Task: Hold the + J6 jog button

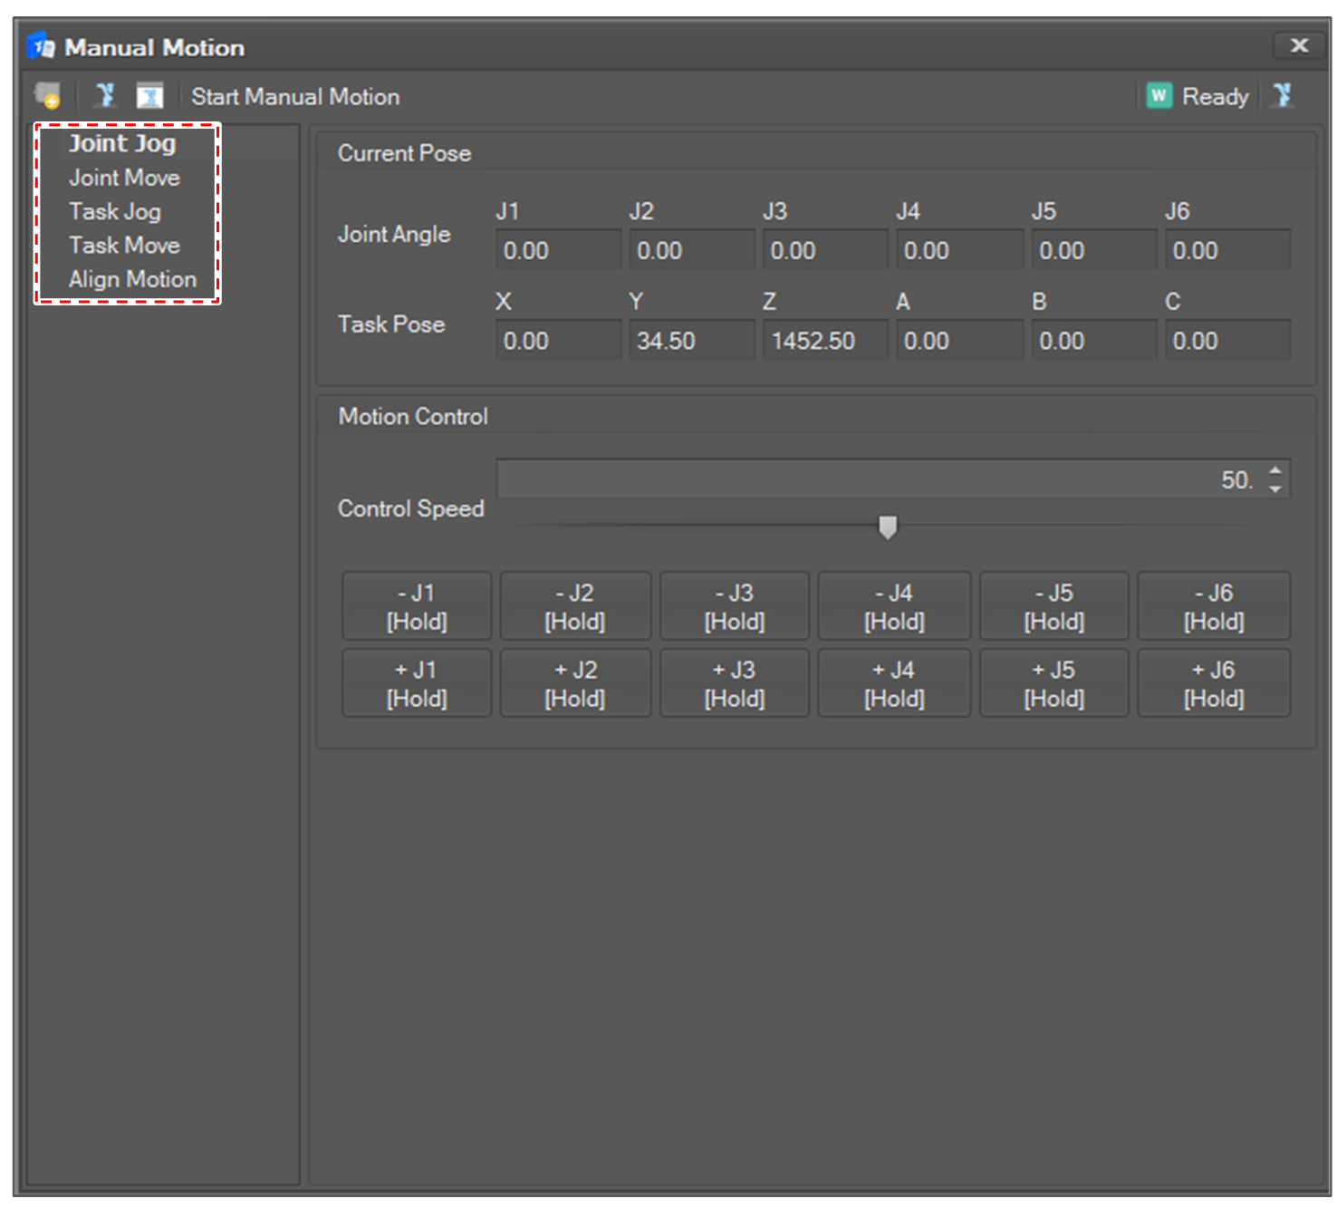Action: pyautogui.click(x=1214, y=683)
